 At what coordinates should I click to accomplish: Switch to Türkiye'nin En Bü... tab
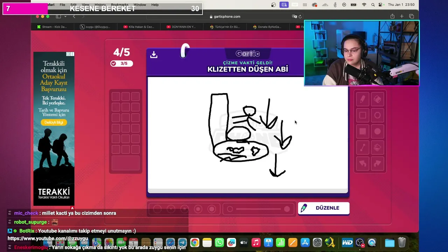click(x=224, y=27)
